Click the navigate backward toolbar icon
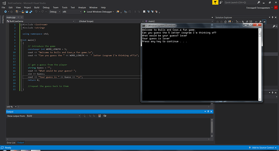 6,12
